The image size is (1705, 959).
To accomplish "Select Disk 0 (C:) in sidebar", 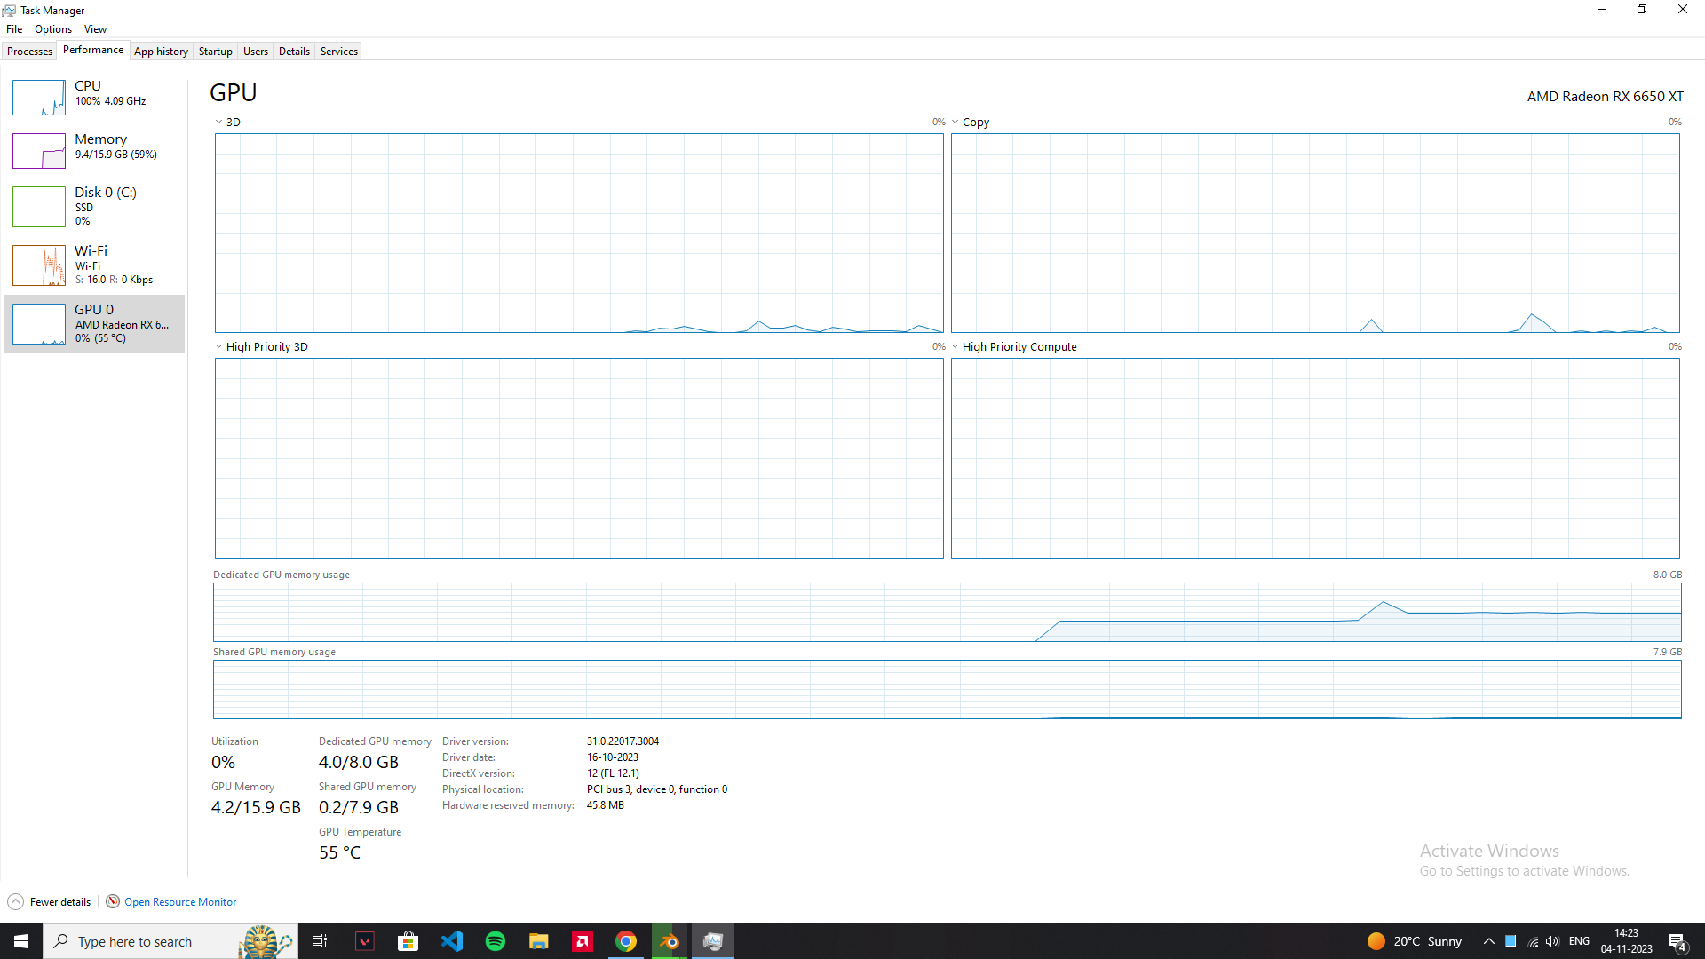I will tap(94, 207).
